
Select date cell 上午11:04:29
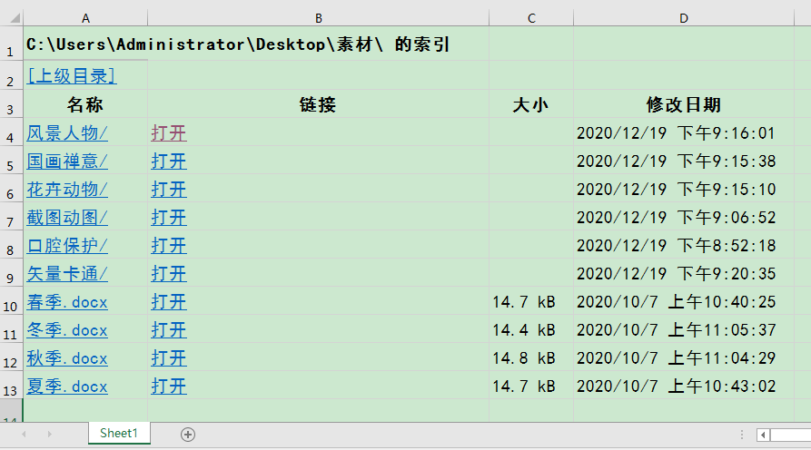(x=684, y=357)
